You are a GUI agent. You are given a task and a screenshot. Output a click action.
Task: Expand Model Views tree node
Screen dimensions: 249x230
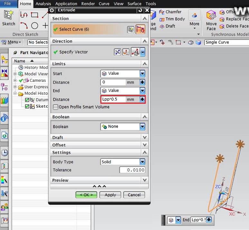15,74
